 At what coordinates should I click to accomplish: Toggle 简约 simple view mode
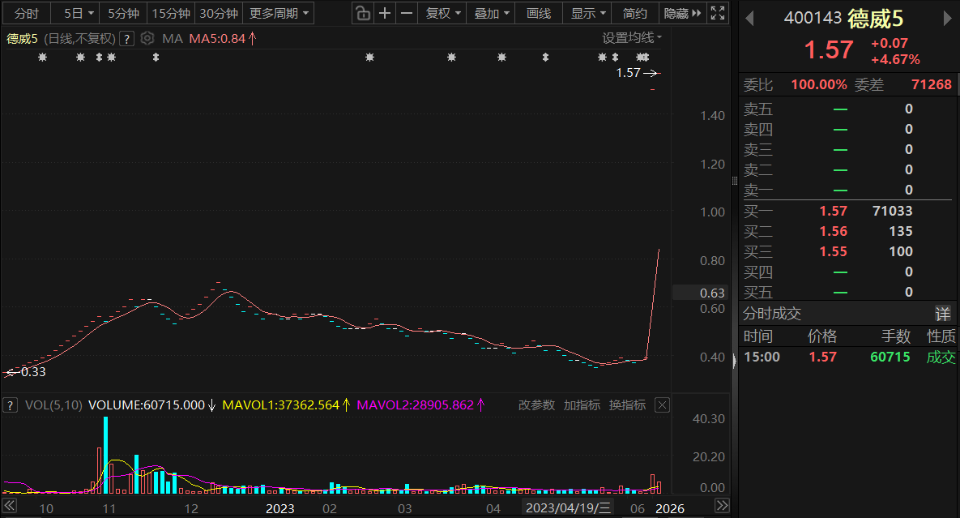pos(635,13)
